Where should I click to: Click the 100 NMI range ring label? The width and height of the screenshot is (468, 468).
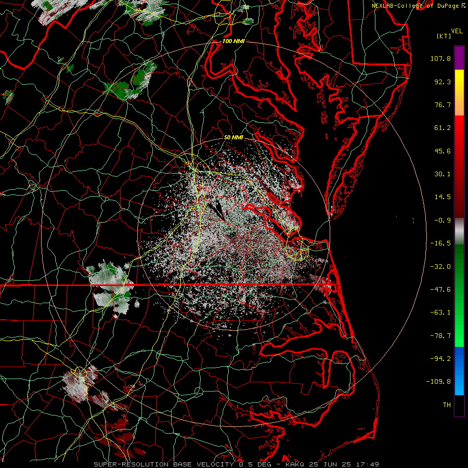pos(233,41)
